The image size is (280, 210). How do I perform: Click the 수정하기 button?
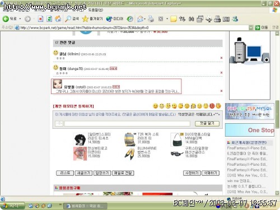pos(192,173)
